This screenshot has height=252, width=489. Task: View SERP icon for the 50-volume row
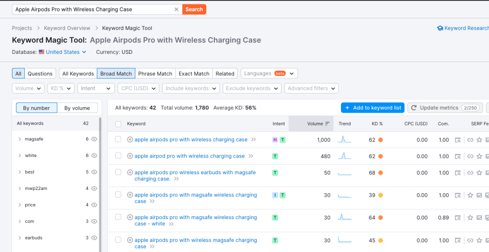[457, 173]
